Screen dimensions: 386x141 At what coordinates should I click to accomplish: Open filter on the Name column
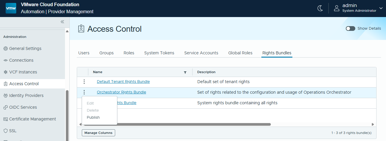click(185, 72)
